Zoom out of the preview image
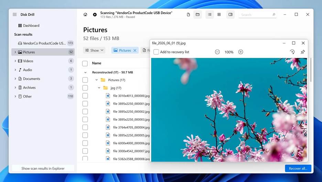 click(x=217, y=52)
